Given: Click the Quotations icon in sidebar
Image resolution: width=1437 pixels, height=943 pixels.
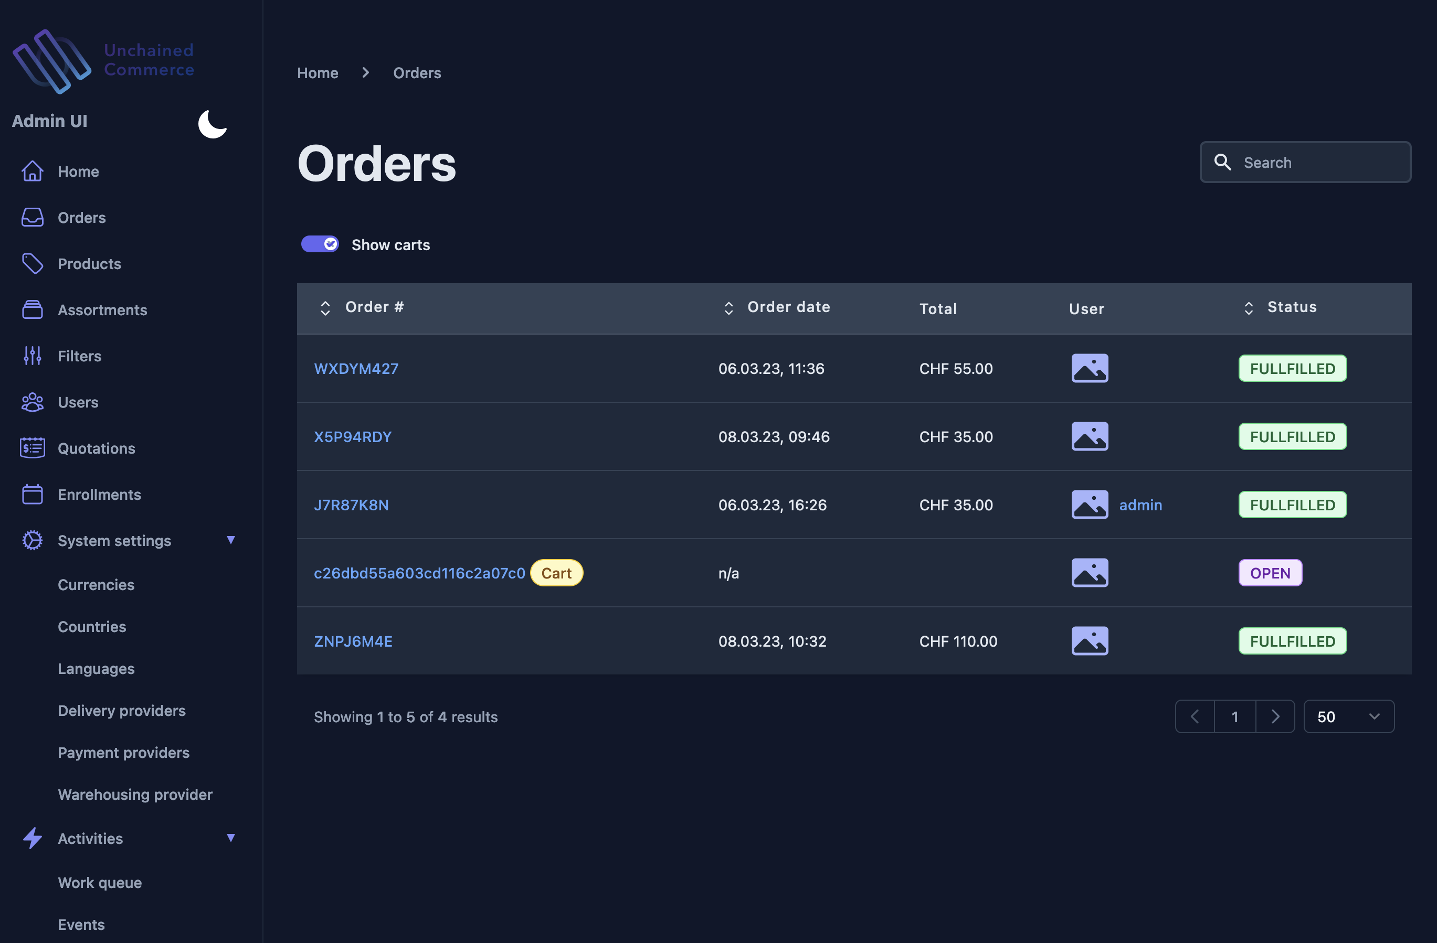Looking at the screenshot, I should (x=33, y=448).
